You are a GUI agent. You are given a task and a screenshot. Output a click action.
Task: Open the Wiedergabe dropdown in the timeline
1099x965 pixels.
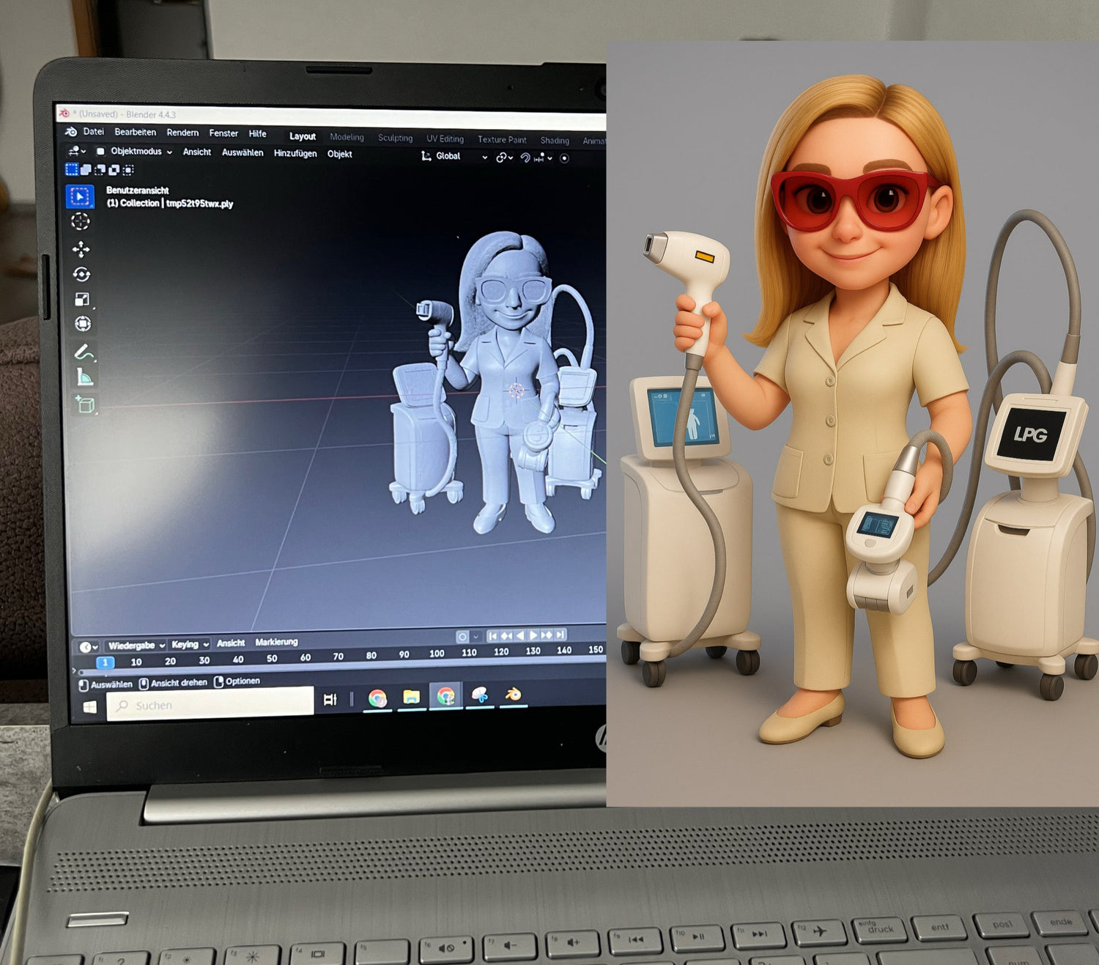(136, 646)
